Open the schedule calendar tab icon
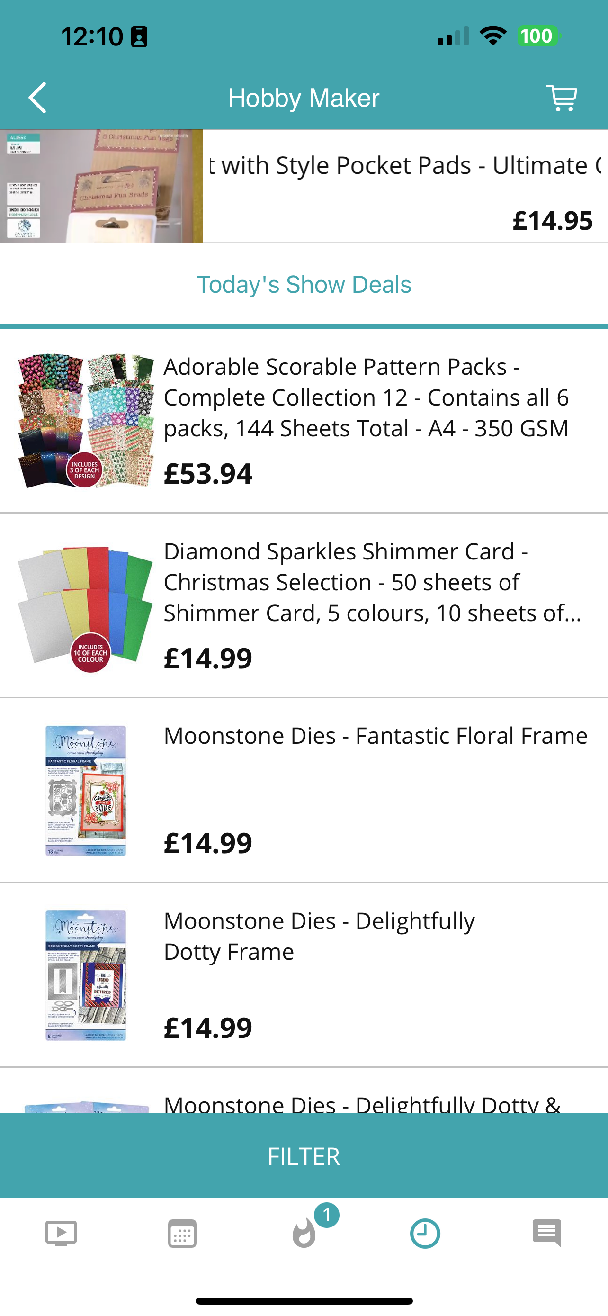608x1316 pixels. (x=182, y=1233)
